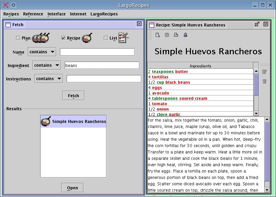Click the trash delete ingredient icon

[x=264, y=81]
